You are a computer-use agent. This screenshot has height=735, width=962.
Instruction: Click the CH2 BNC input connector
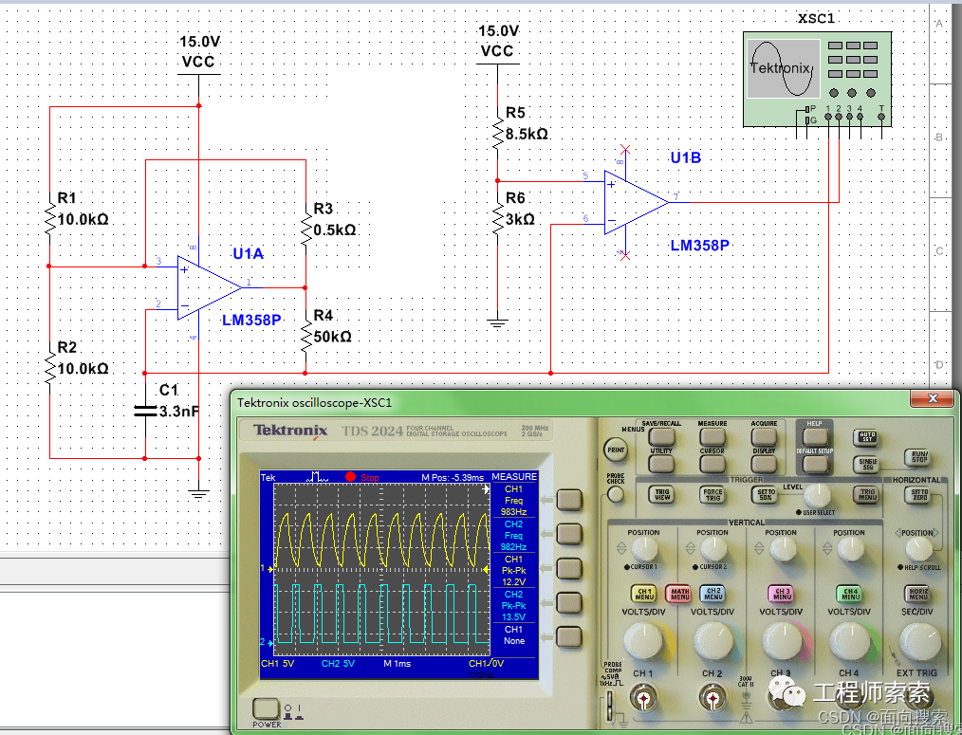tap(712, 699)
